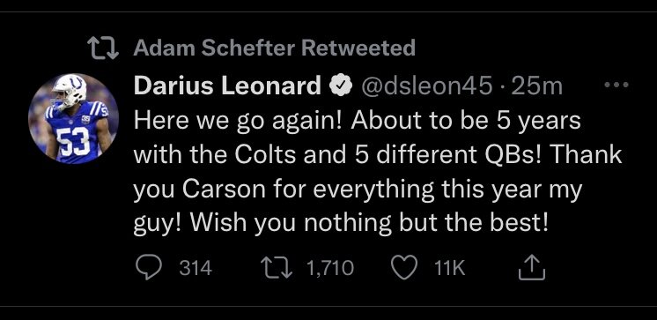
Task: Open Darius Leonard's profile picture
Action: click(73, 119)
